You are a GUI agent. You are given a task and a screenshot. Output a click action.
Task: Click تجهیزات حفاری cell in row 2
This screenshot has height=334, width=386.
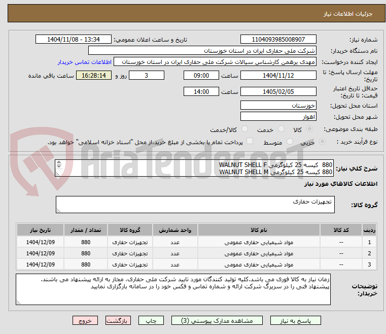click(130, 253)
